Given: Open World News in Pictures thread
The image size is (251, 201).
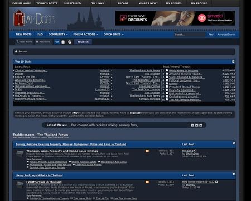Looking at the screenshot, I should tap(184, 71).
